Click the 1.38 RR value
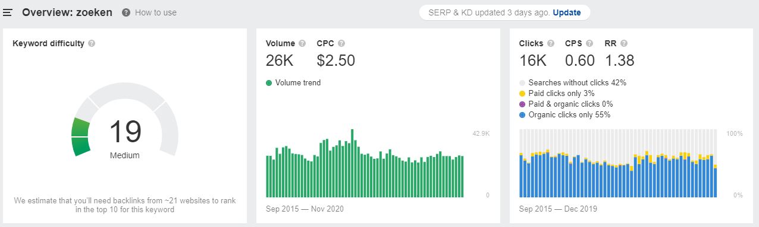This screenshot has width=759, height=227. pyautogui.click(x=620, y=60)
